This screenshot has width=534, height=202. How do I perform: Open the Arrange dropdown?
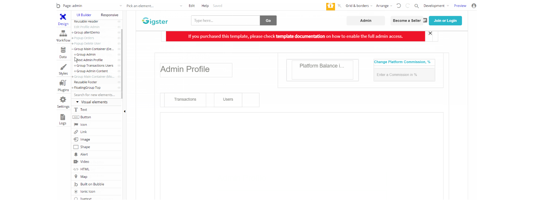coord(384,6)
